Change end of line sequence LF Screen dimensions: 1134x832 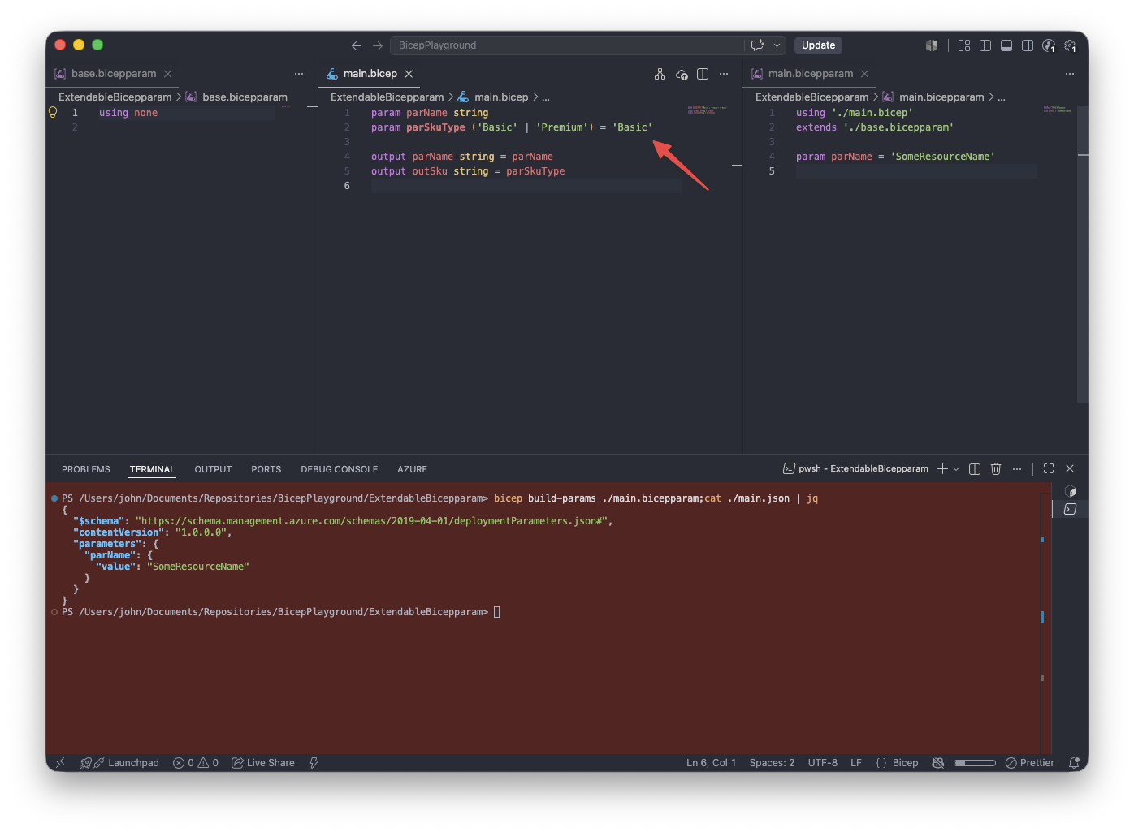[x=856, y=763]
